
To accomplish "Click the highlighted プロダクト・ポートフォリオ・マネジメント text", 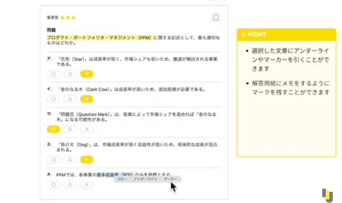I will (x=100, y=37).
